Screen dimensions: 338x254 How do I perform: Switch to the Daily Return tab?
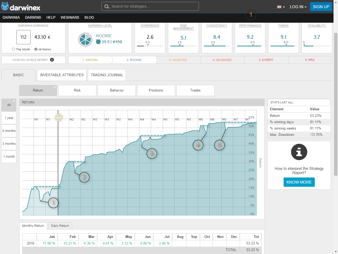60,226
